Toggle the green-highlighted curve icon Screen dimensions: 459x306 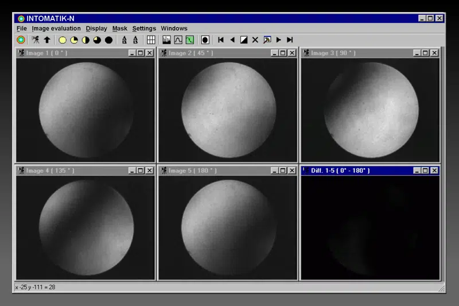pos(190,40)
